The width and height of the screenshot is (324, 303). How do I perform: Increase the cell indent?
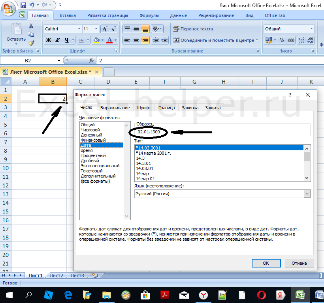point(165,40)
